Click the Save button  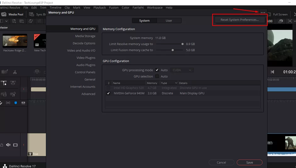coord(250,162)
